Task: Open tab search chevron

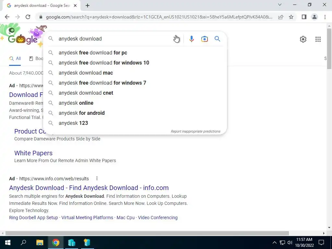Action: tap(280, 5)
